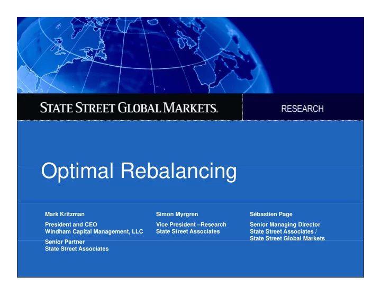Click the name Sébastien Page
Viewport: 381px width, 295px height.
[271, 214]
